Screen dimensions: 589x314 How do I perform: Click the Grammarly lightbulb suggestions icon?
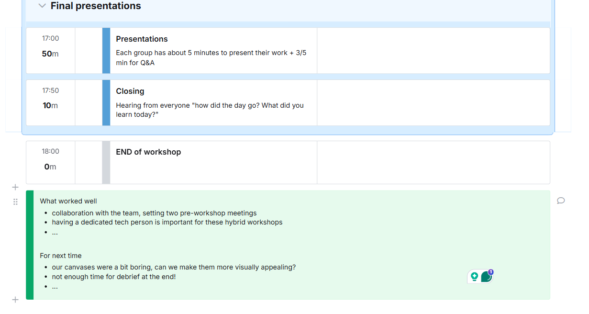[x=474, y=276]
